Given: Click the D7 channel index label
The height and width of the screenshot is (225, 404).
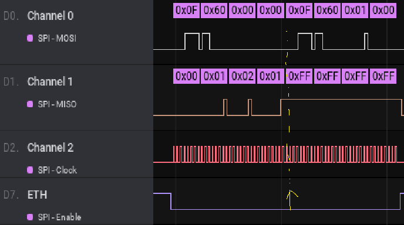Looking at the screenshot, I should coord(11,195).
